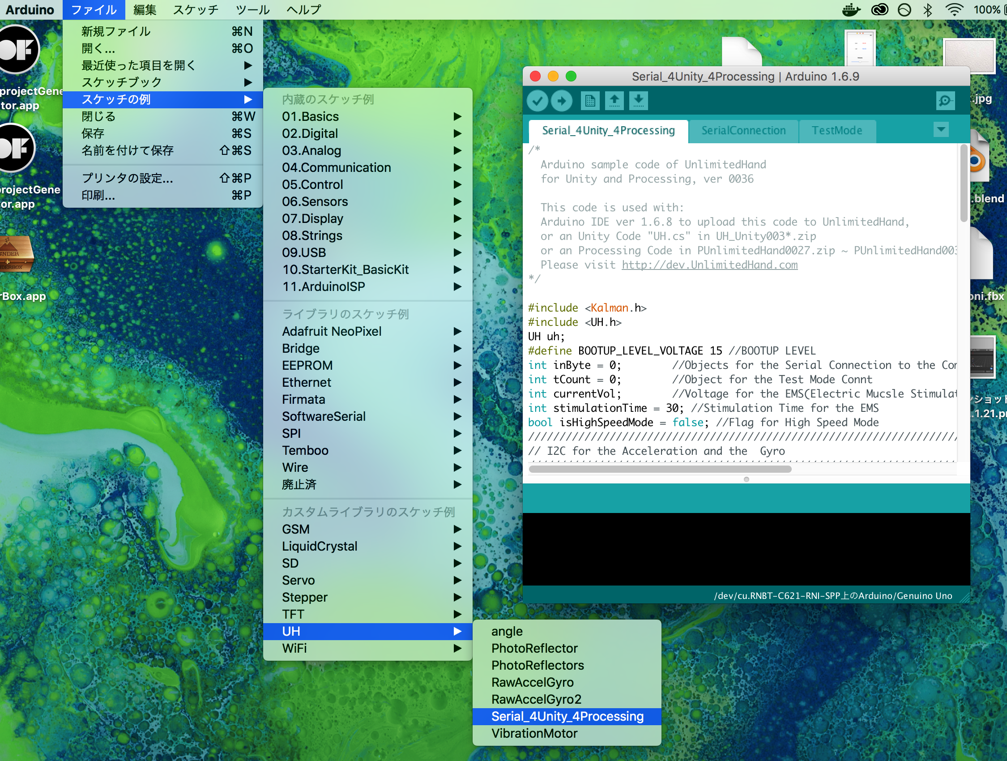Expand the LiquidCrystal examples submenu
Image resolution: width=1007 pixels, height=761 pixels.
point(368,546)
